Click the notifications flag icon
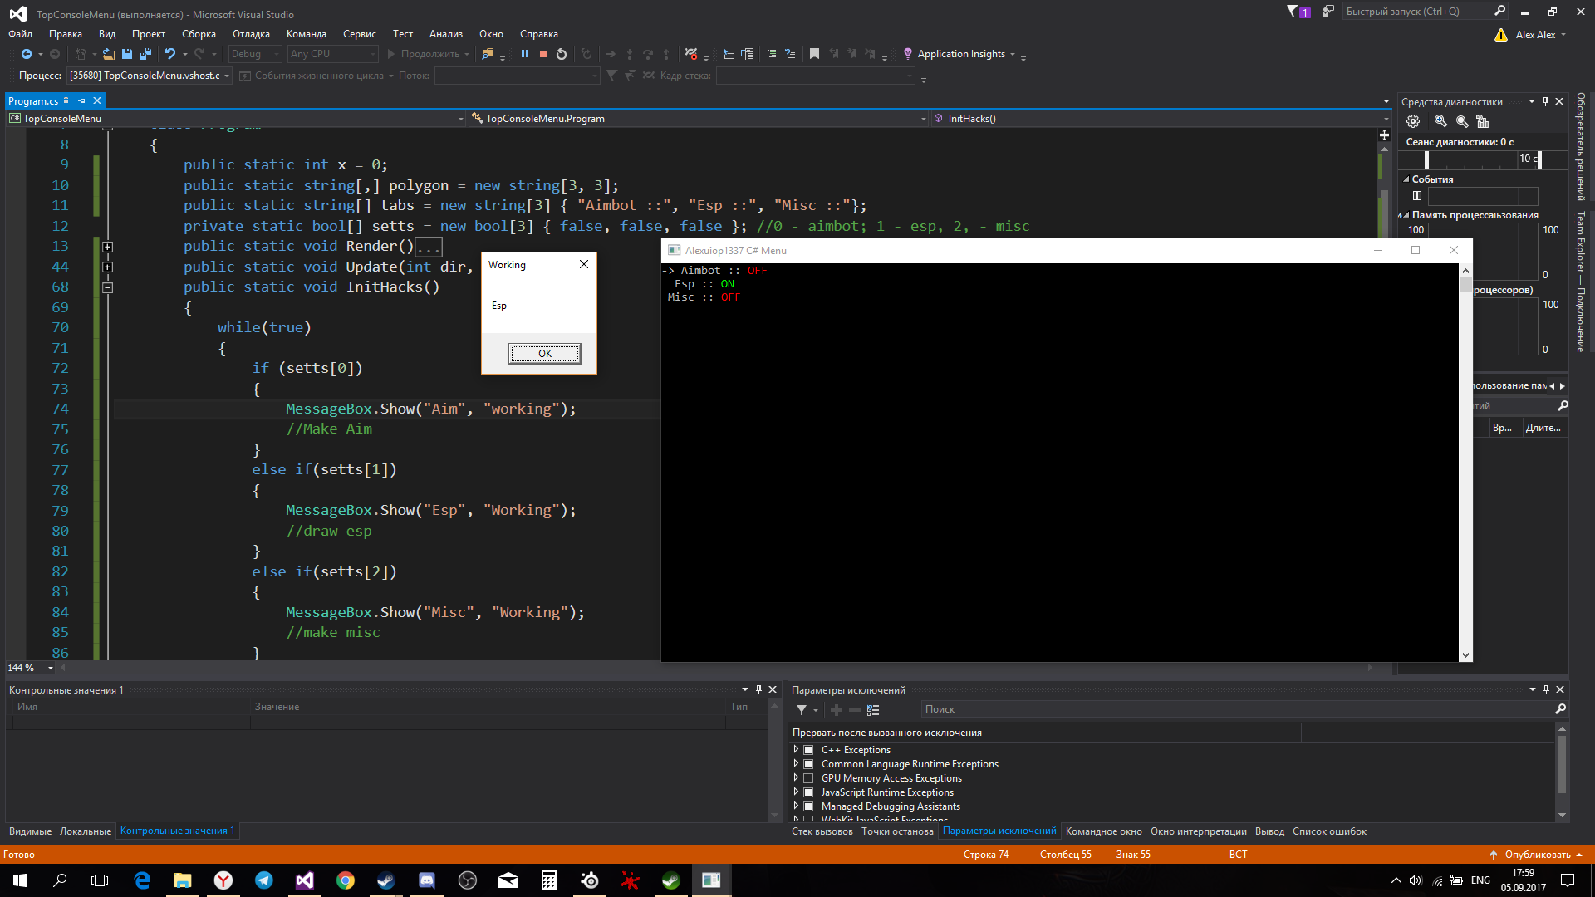 click(1298, 12)
